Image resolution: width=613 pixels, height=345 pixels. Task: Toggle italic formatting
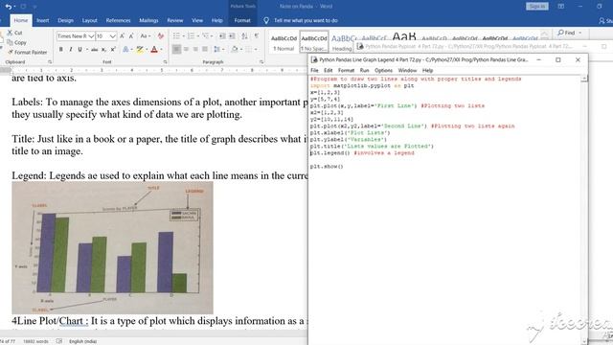(70, 49)
